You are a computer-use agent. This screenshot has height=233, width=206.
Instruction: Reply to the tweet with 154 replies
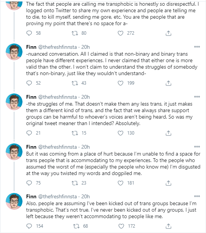29,226
